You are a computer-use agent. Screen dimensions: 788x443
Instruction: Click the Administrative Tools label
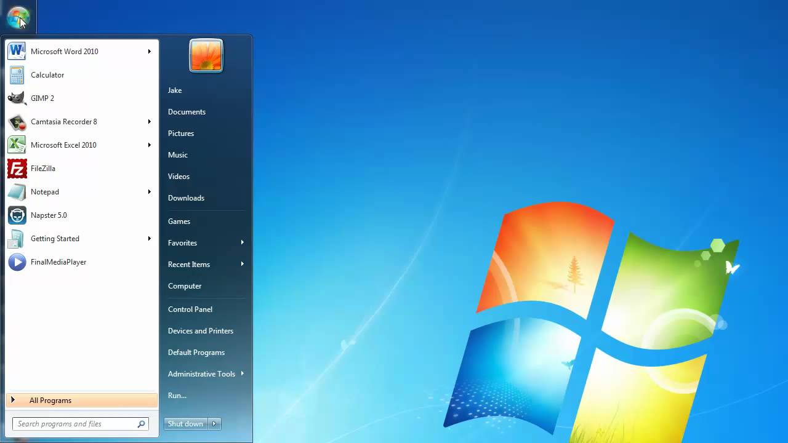(201, 374)
